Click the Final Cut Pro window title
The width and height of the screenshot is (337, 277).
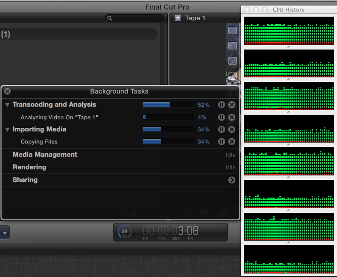coord(167,7)
